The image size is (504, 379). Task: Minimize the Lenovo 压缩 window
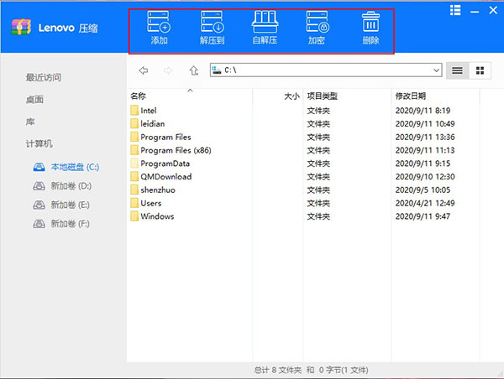tap(475, 12)
